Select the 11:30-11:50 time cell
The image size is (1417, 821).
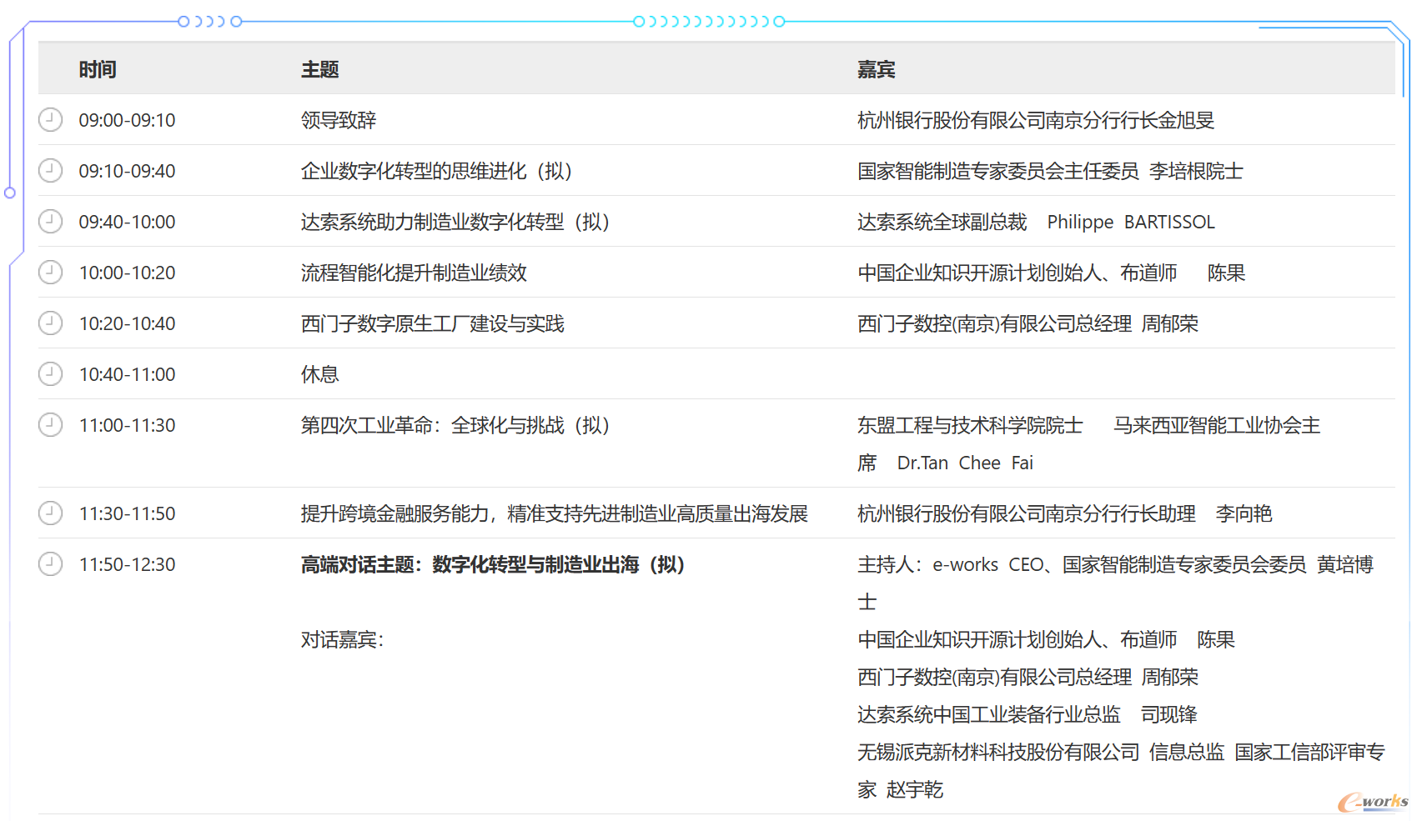pos(128,513)
